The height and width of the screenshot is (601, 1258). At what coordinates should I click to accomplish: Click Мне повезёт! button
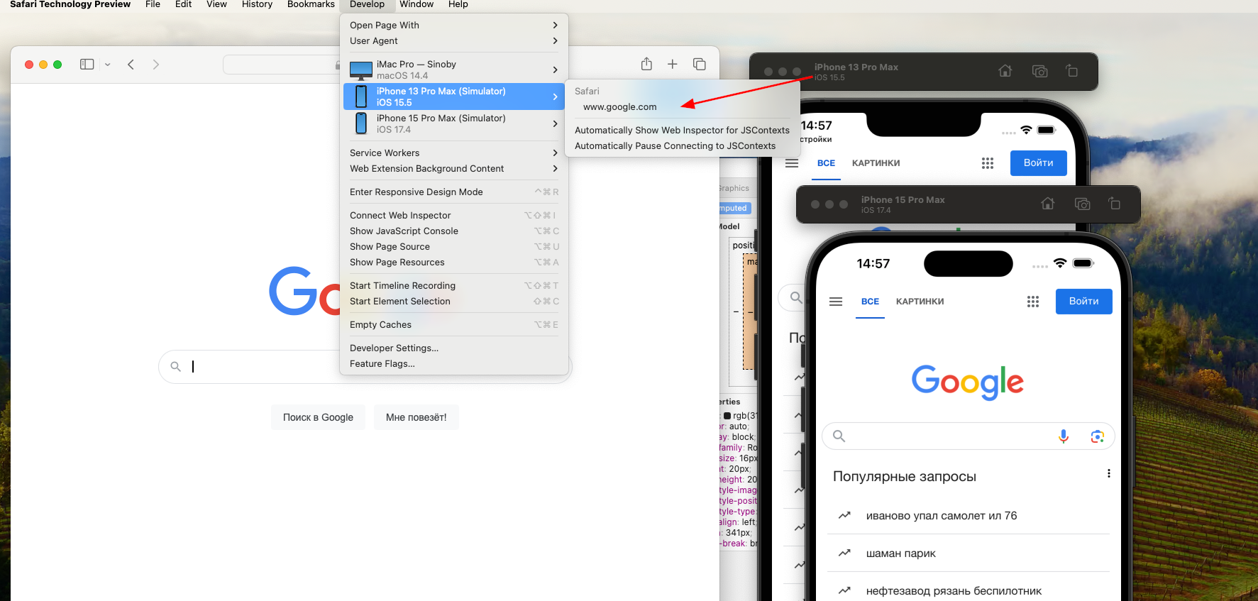click(416, 417)
